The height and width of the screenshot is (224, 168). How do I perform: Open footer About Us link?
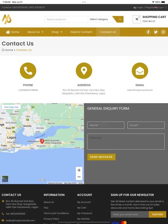click(49, 202)
